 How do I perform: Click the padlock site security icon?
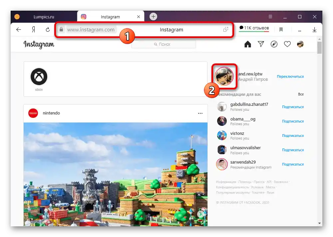tap(61, 29)
